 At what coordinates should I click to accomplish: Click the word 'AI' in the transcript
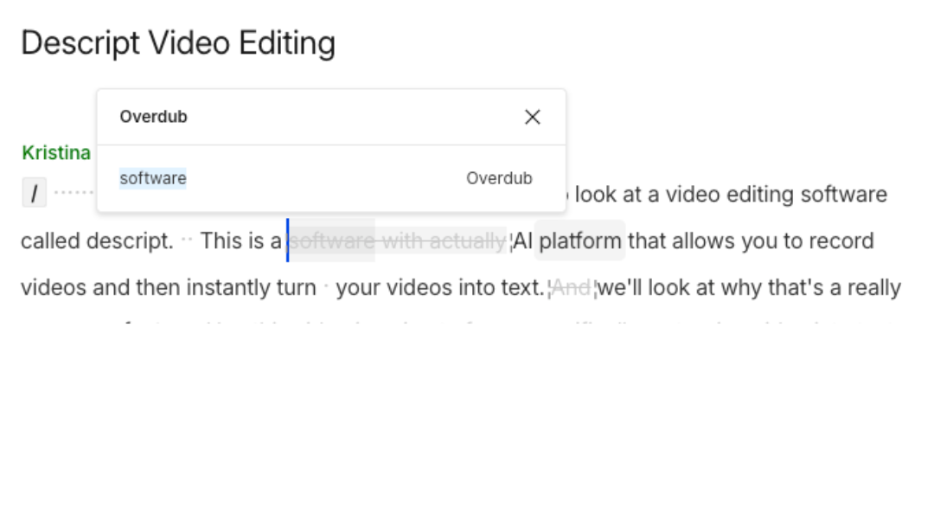pyautogui.click(x=522, y=240)
